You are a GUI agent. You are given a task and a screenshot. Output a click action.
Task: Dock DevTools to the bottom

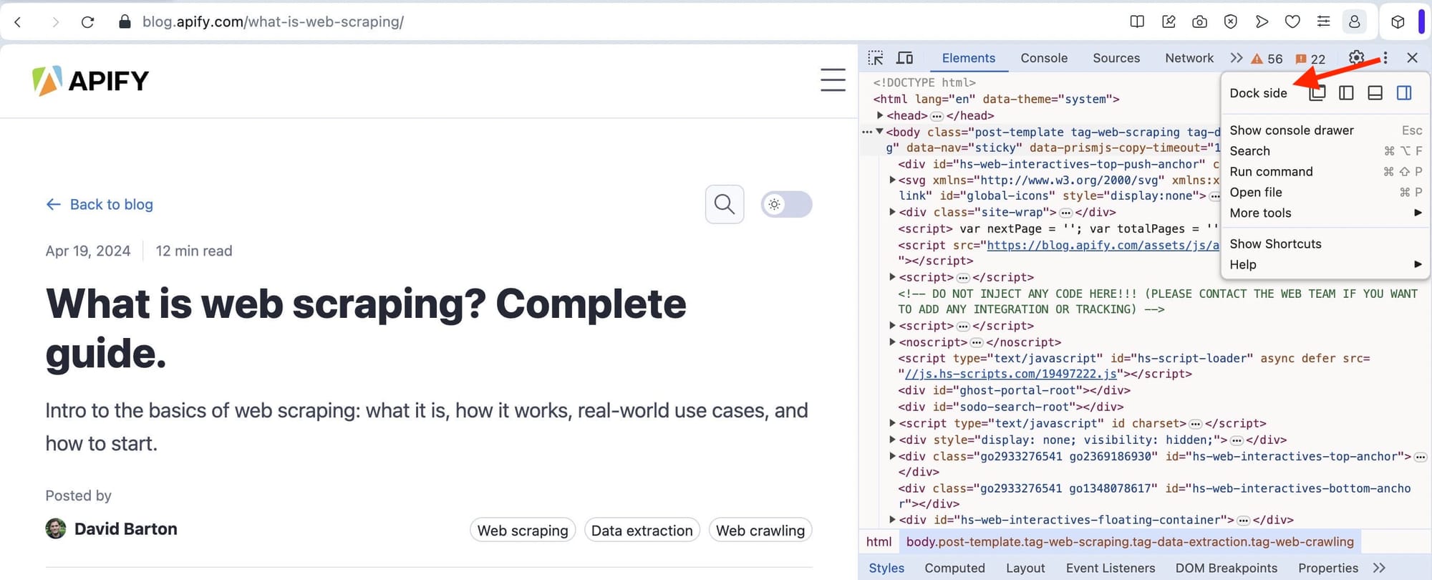coord(1375,93)
